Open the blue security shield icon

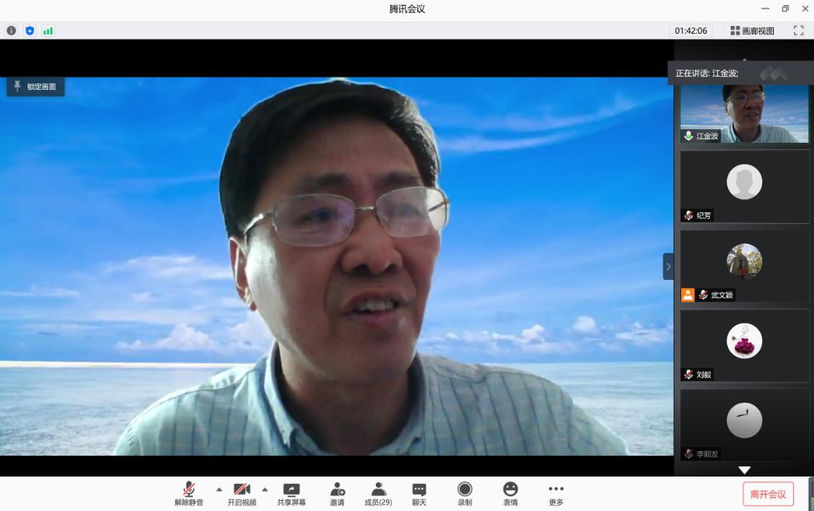[x=29, y=31]
